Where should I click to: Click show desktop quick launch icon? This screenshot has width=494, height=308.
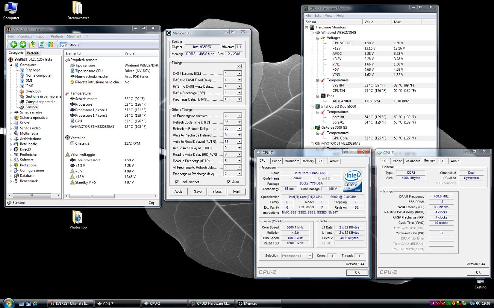pyautogui.click(x=21, y=303)
